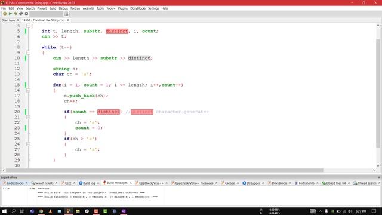Open the File menu
The height and width of the screenshot is (215, 382).
tap(4, 8)
